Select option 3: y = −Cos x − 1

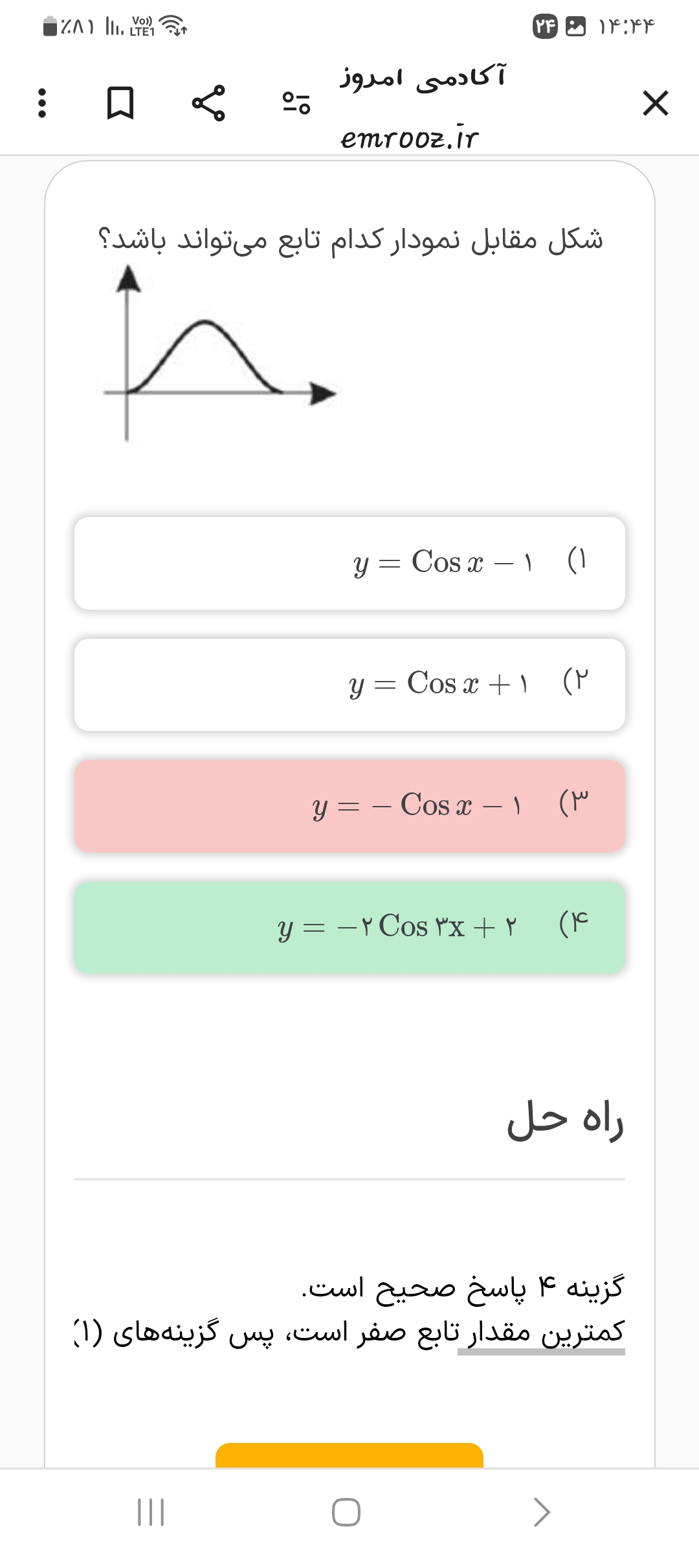point(349,806)
